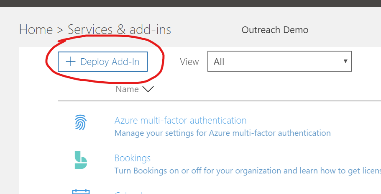
Task: Go to Home in the breadcrumb
Action: click(36, 30)
